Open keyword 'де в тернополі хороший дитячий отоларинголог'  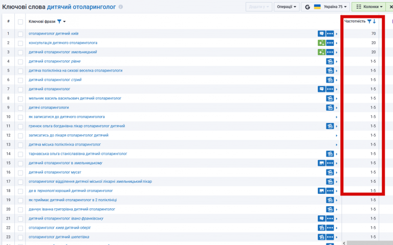click(x=71, y=191)
